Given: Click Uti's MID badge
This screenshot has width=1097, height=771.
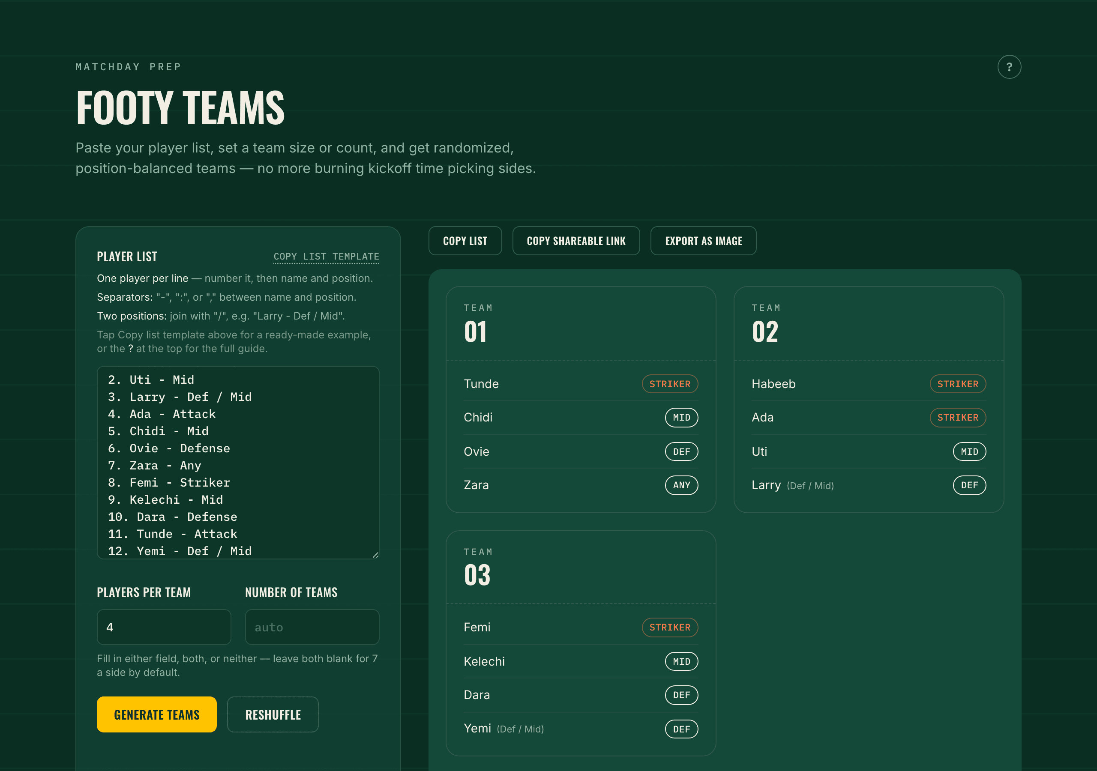Looking at the screenshot, I should tap(969, 451).
